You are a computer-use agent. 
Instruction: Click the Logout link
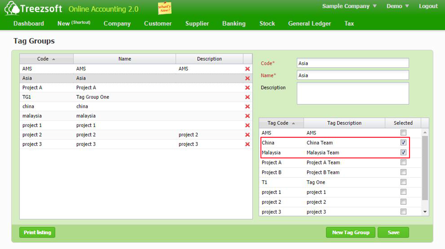click(x=428, y=6)
